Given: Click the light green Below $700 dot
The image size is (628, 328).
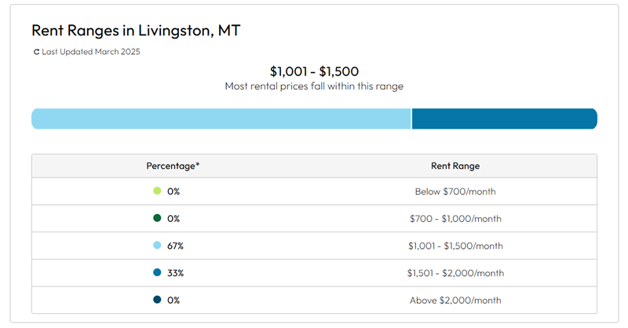Looking at the screenshot, I should pyautogui.click(x=157, y=191).
